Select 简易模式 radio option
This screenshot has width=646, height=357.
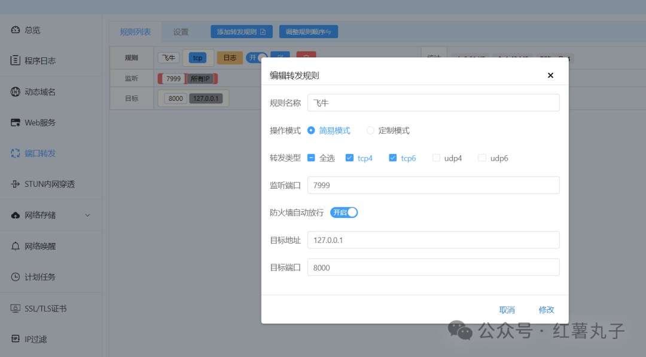pos(311,130)
